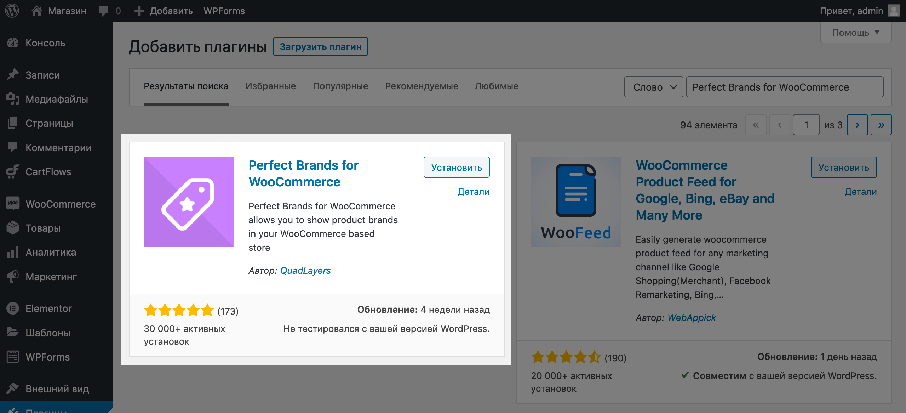Click the Elementor icon
The width and height of the screenshot is (906, 413).
13,309
